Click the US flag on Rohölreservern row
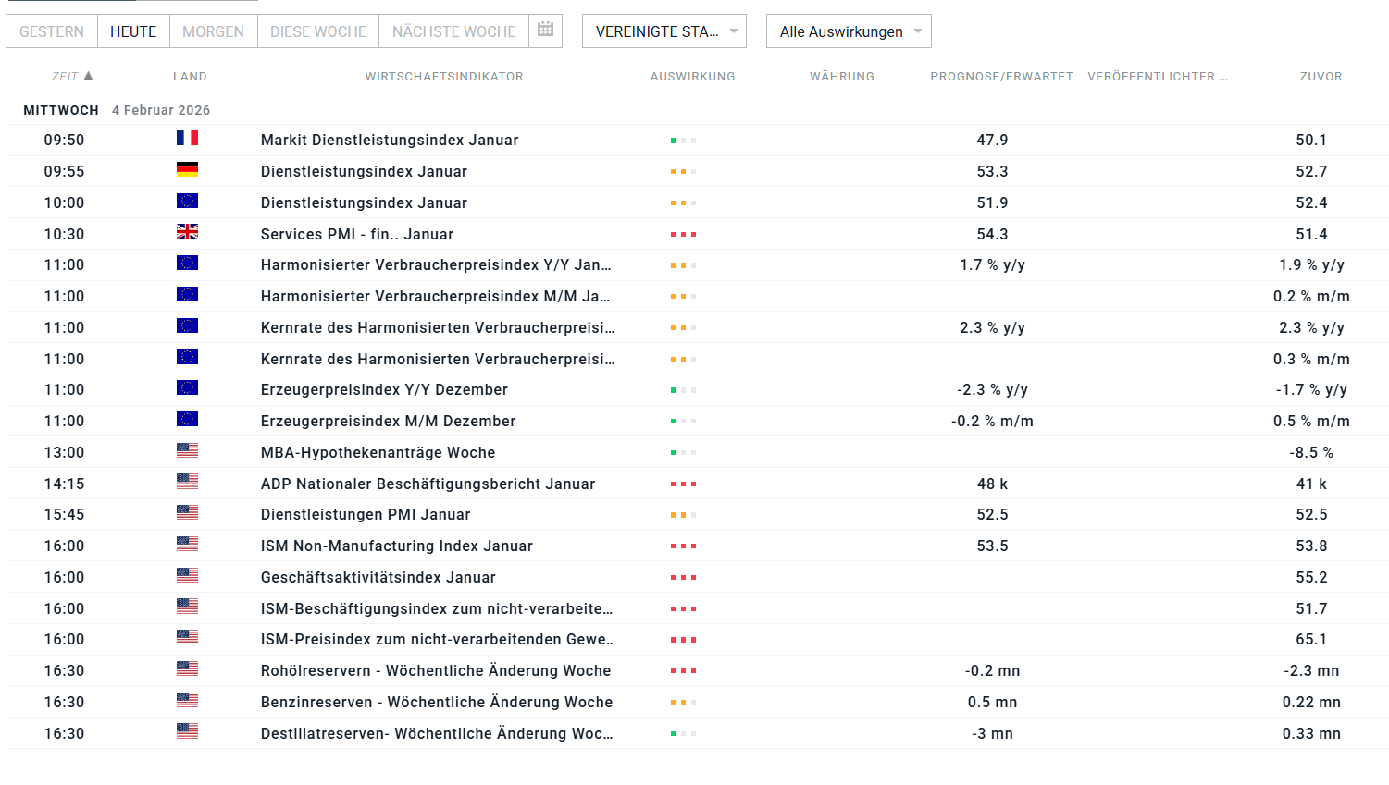1389x785 pixels. [x=187, y=668]
